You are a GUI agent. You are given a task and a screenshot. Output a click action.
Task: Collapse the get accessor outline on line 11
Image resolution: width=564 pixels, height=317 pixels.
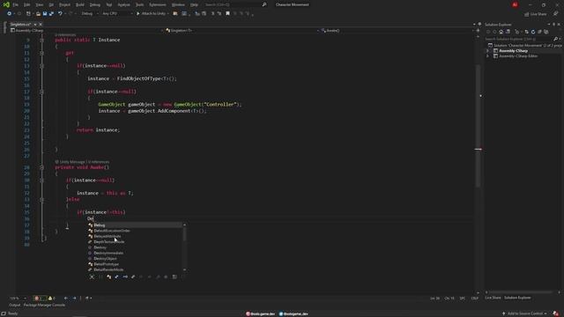coord(41,53)
